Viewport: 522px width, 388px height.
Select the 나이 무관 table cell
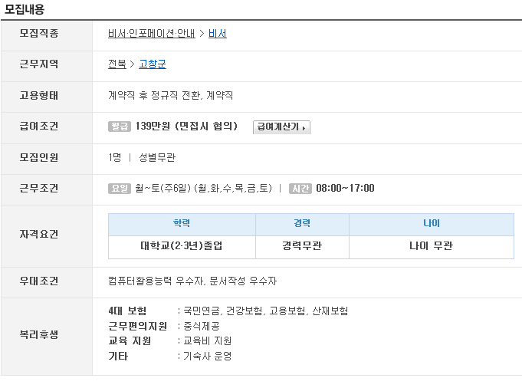tap(432, 247)
